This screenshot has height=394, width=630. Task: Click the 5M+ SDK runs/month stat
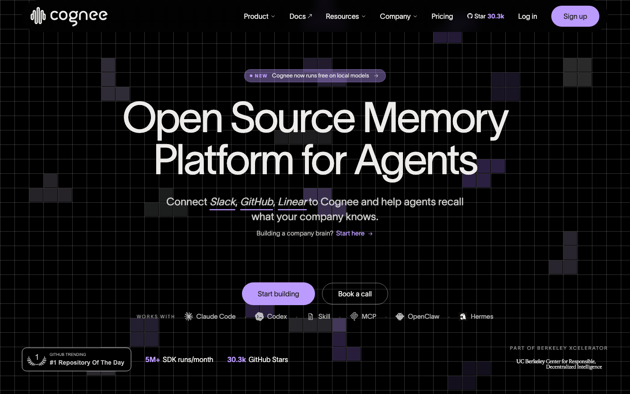(x=179, y=359)
